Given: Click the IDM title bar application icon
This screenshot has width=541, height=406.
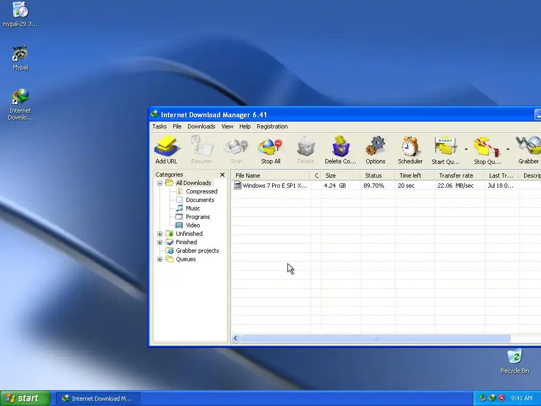Looking at the screenshot, I should coord(155,114).
